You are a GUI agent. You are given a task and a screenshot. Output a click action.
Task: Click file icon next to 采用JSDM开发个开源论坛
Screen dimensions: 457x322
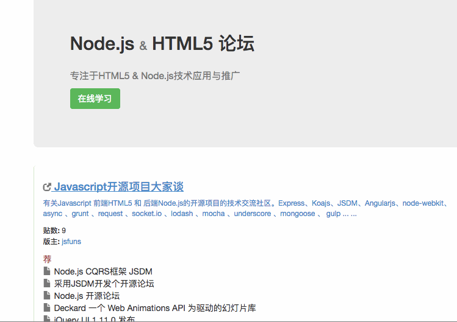point(46,283)
